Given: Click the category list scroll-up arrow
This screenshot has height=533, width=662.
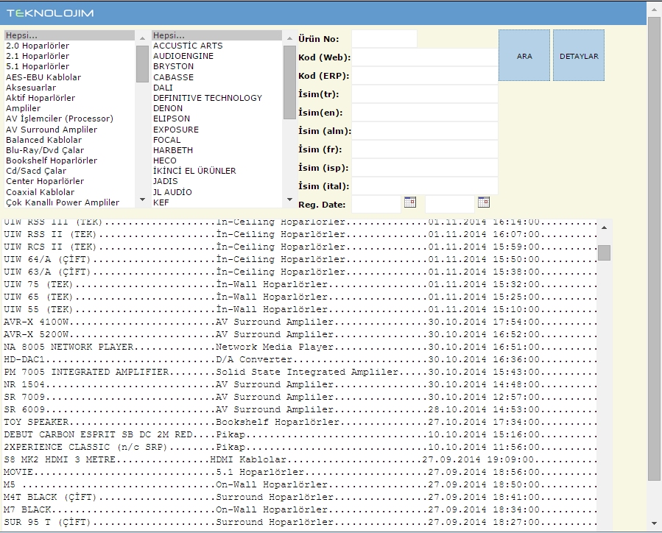Looking at the screenshot, I should [142, 38].
